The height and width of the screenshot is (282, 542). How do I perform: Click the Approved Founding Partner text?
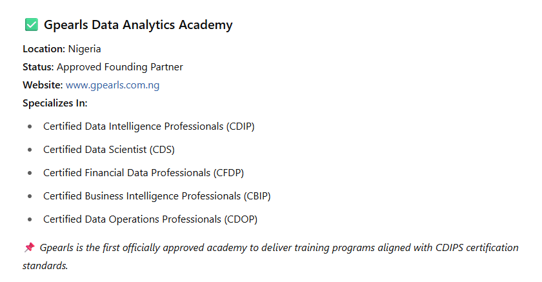(x=120, y=67)
